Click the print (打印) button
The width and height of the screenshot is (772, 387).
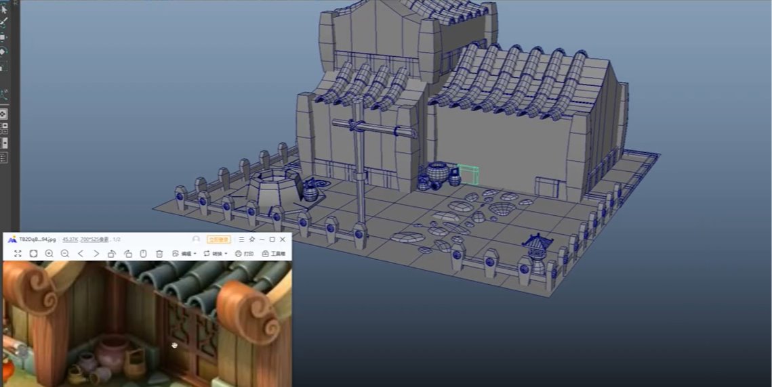point(245,254)
